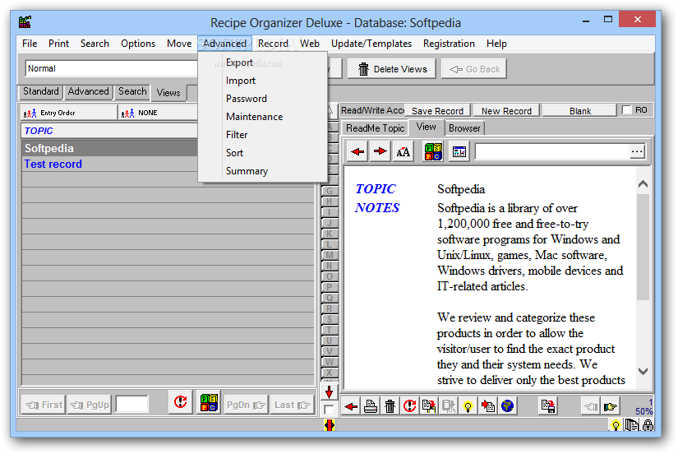This screenshot has height=454, width=678.
Task: Click the yellow splitter arrows icon
Action: 329,425
